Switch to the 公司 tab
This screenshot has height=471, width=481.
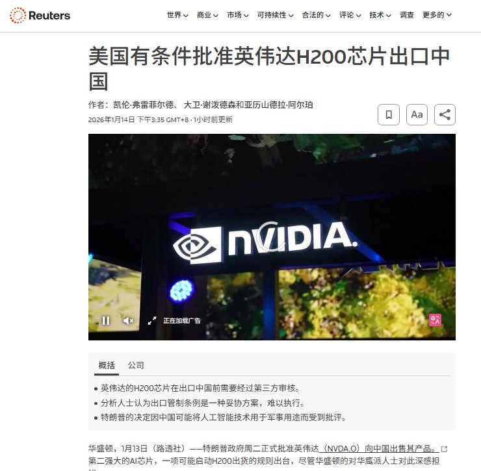pyautogui.click(x=136, y=365)
